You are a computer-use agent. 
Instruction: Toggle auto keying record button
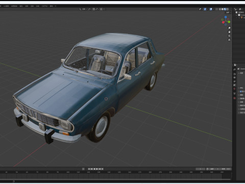(x=83, y=169)
